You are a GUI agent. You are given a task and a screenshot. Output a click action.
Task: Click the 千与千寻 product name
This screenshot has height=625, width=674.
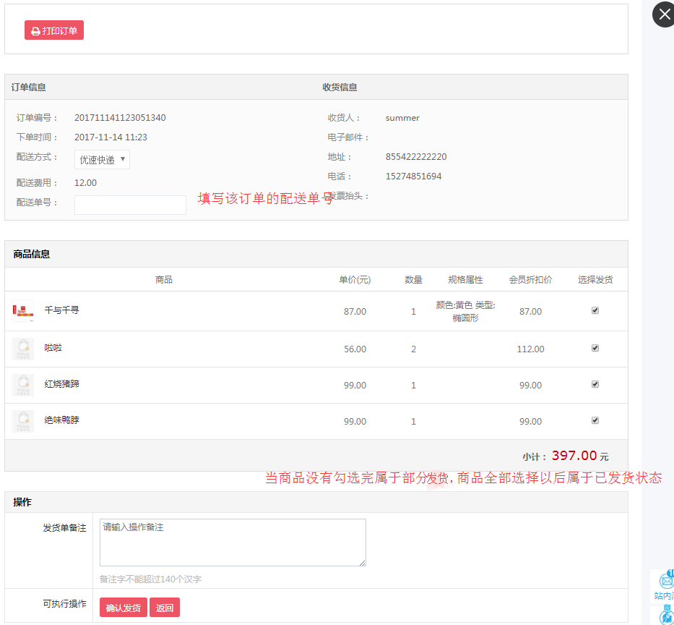tap(62, 310)
